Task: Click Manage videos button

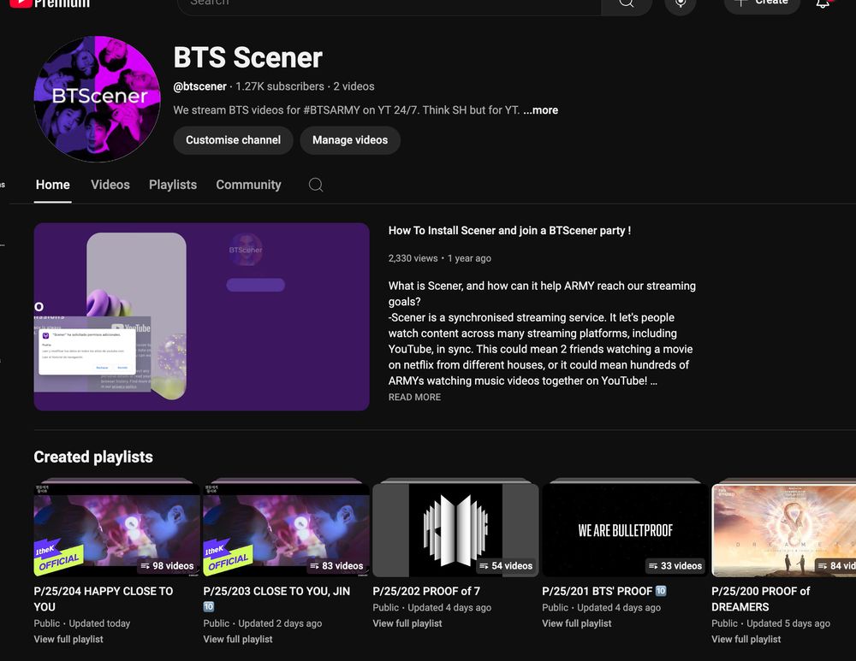Action: [350, 140]
